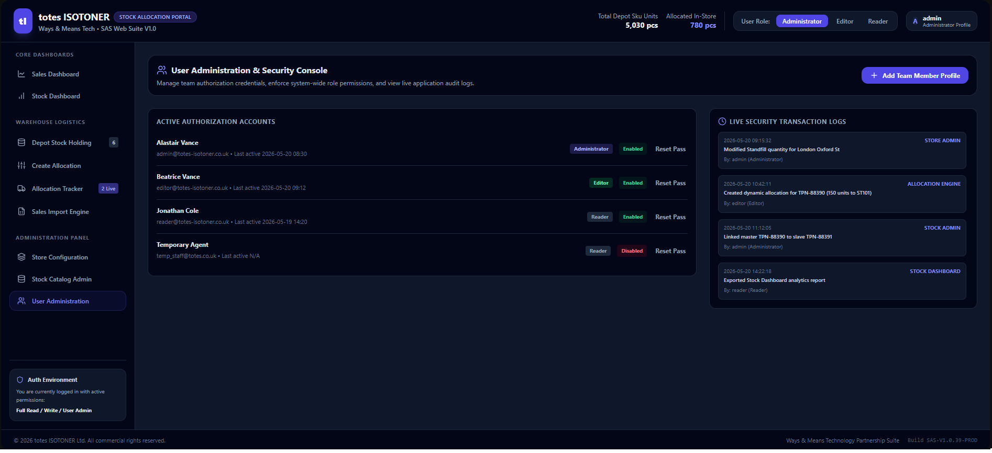
Task: Open Store Configuration panel
Action: click(68, 257)
